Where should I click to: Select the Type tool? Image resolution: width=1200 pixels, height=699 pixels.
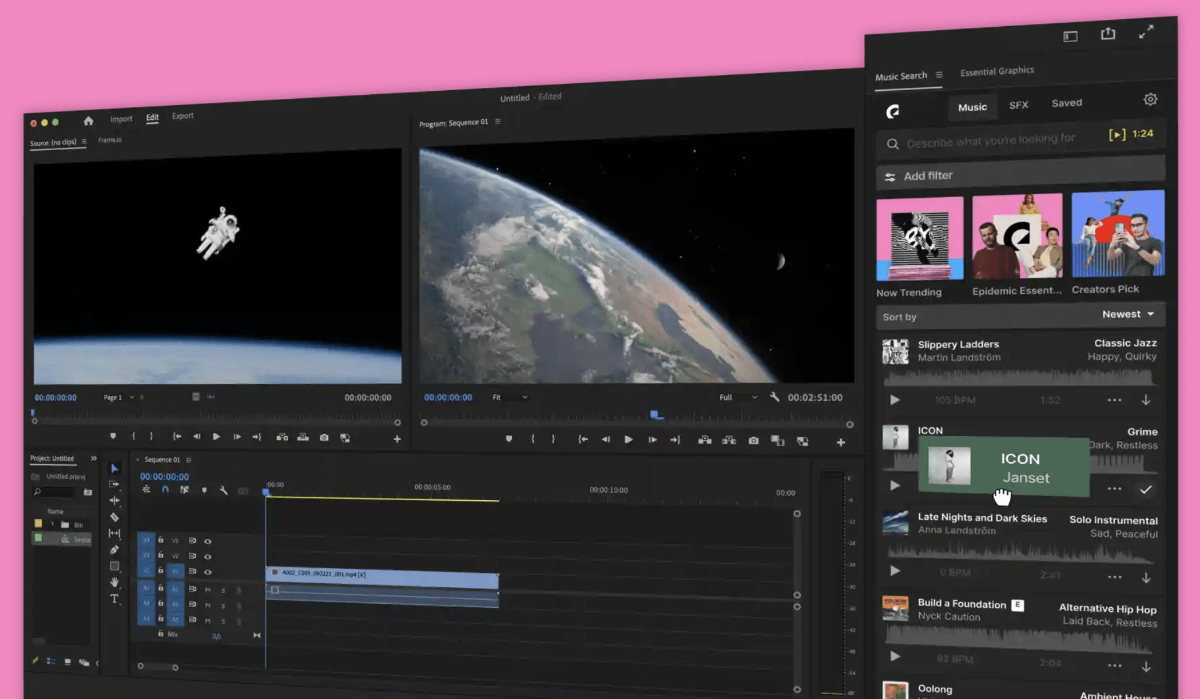pyautogui.click(x=115, y=598)
